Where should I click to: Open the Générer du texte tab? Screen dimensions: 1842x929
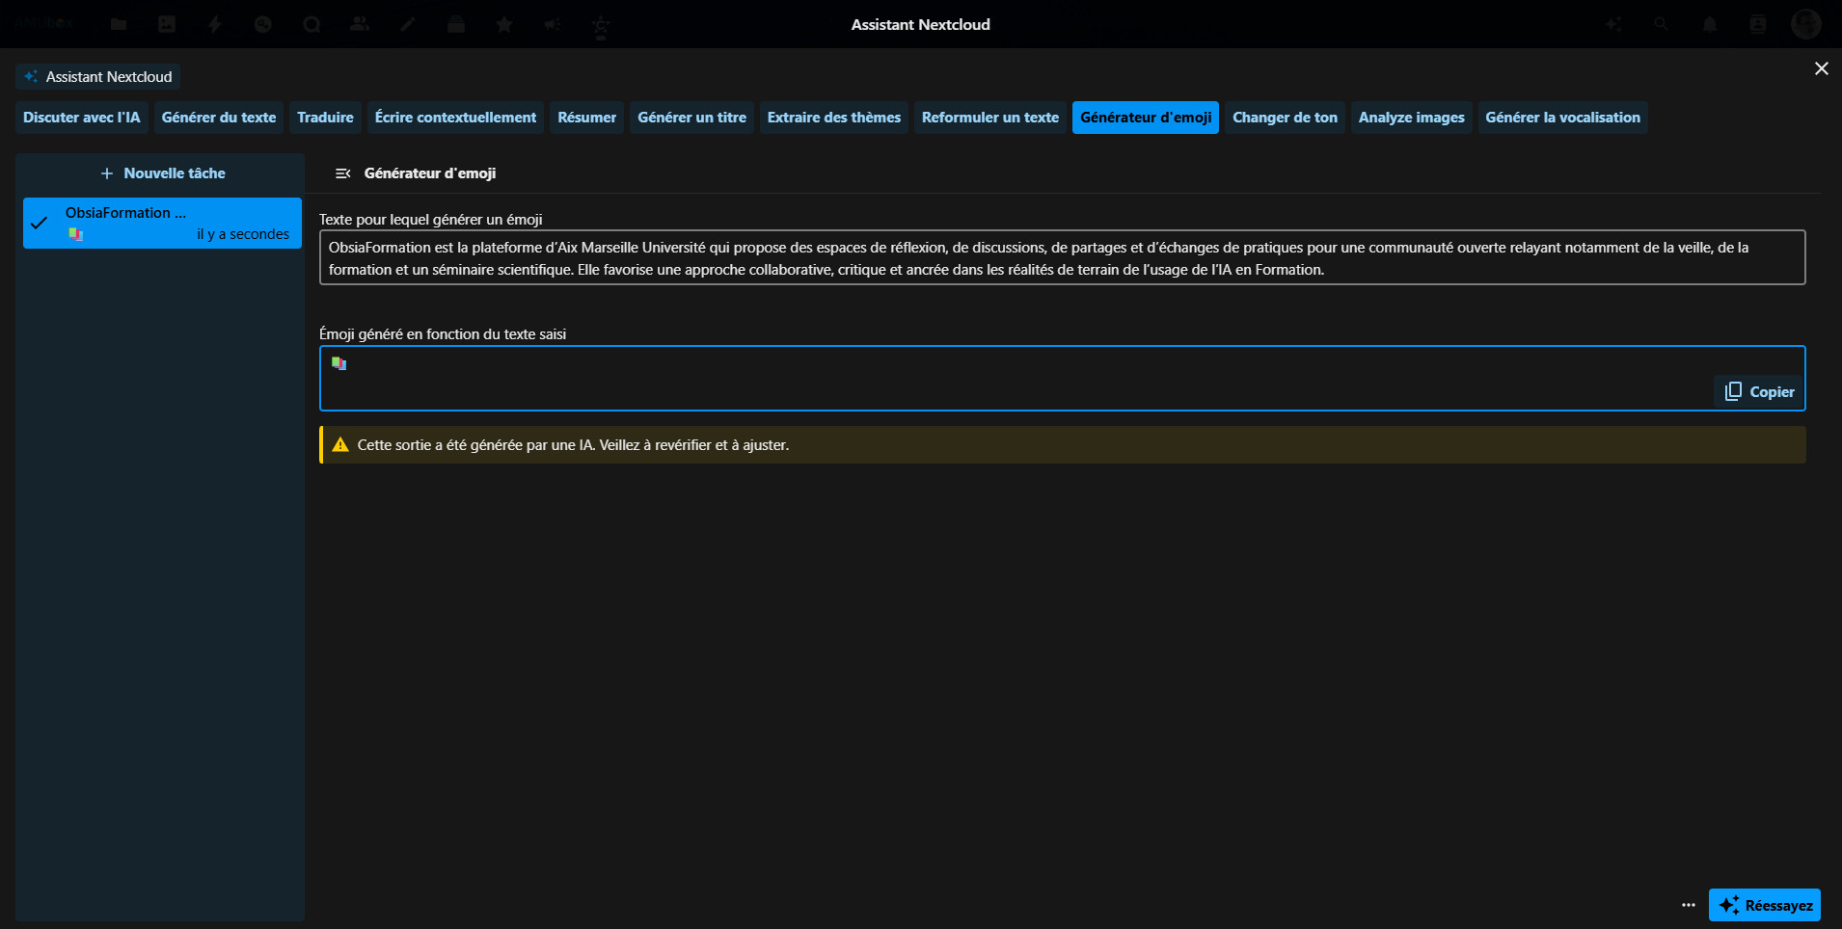[x=219, y=118]
